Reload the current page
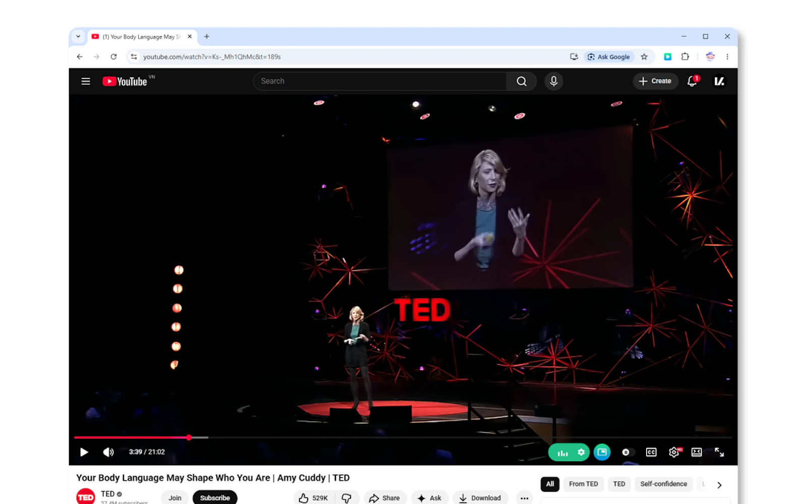This screenshot has height=504, width=807. pos(113,57)
